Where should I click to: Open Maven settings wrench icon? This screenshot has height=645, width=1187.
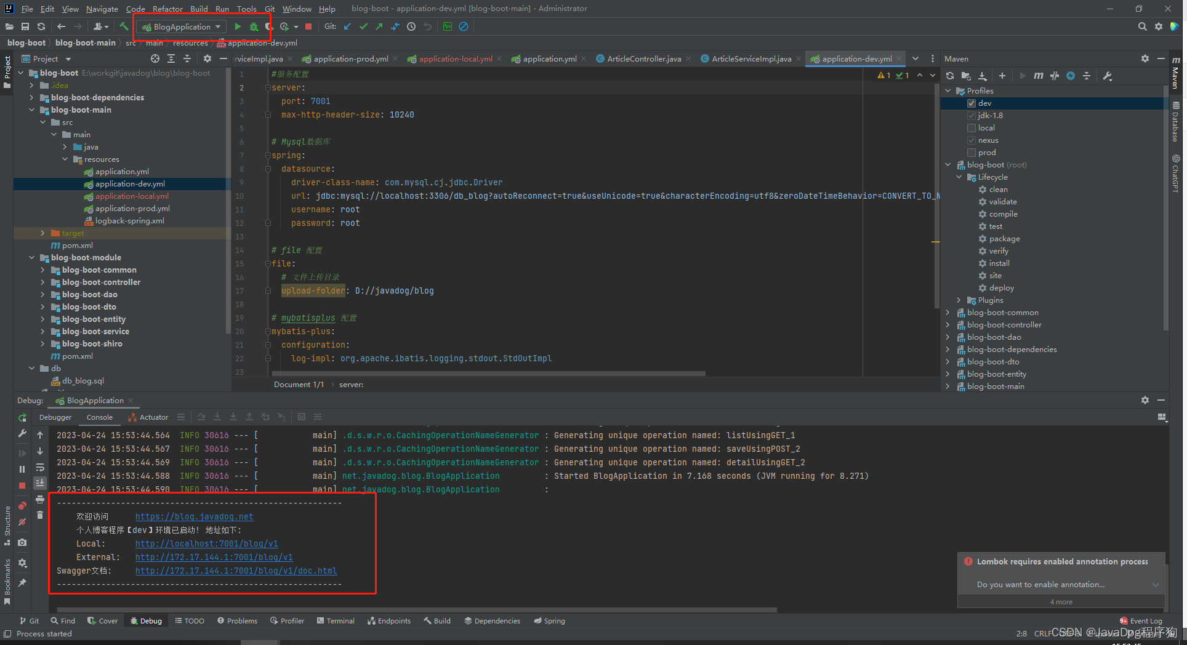click(x=1107, y=76)
